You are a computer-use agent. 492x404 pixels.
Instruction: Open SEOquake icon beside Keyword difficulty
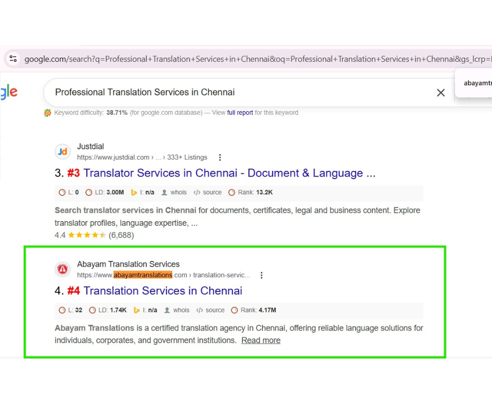click(48, 113)
